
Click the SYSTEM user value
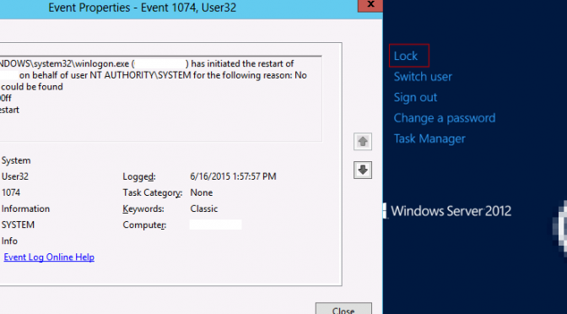18,225
